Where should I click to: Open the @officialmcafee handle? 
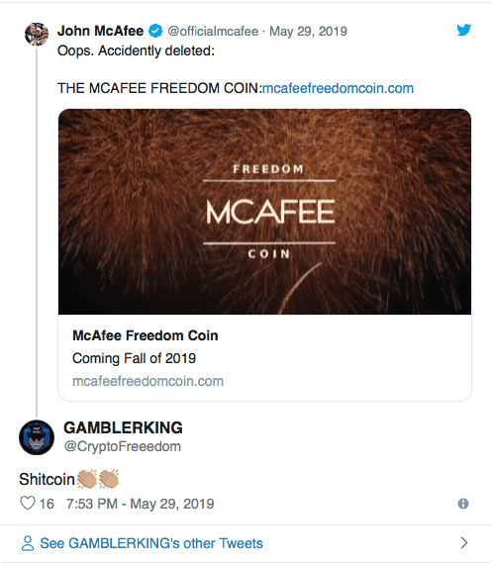[213, 32]
